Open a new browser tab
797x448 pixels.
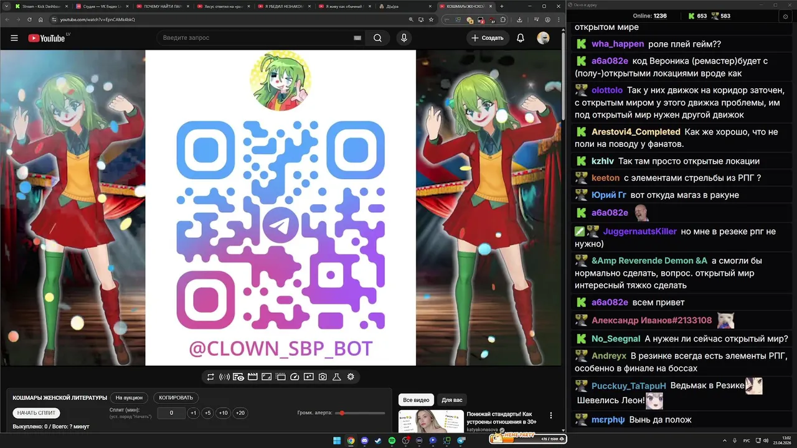click(x=502, y=6)
